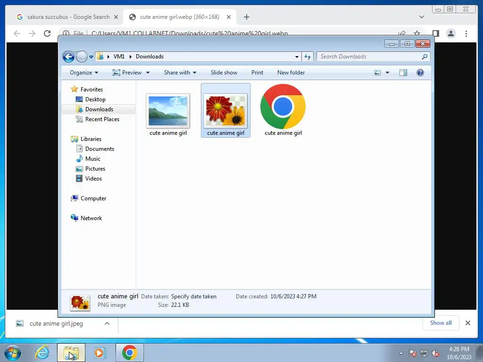Click the Explorer Forward arrow button
The image size is (483, 362).
click(x=82, y=57)
